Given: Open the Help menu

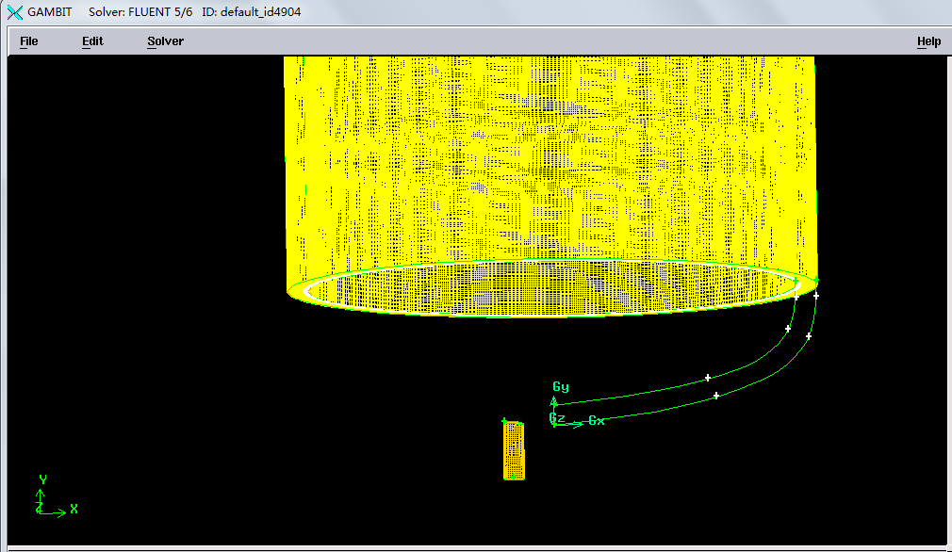Looking at the screenshot, I should [928, 41].
